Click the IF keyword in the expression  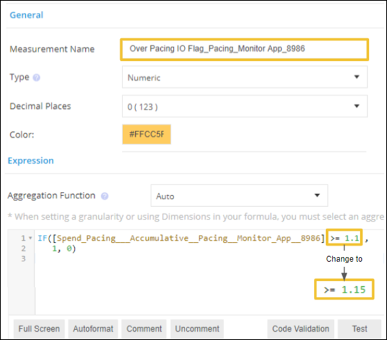point(42,238)
